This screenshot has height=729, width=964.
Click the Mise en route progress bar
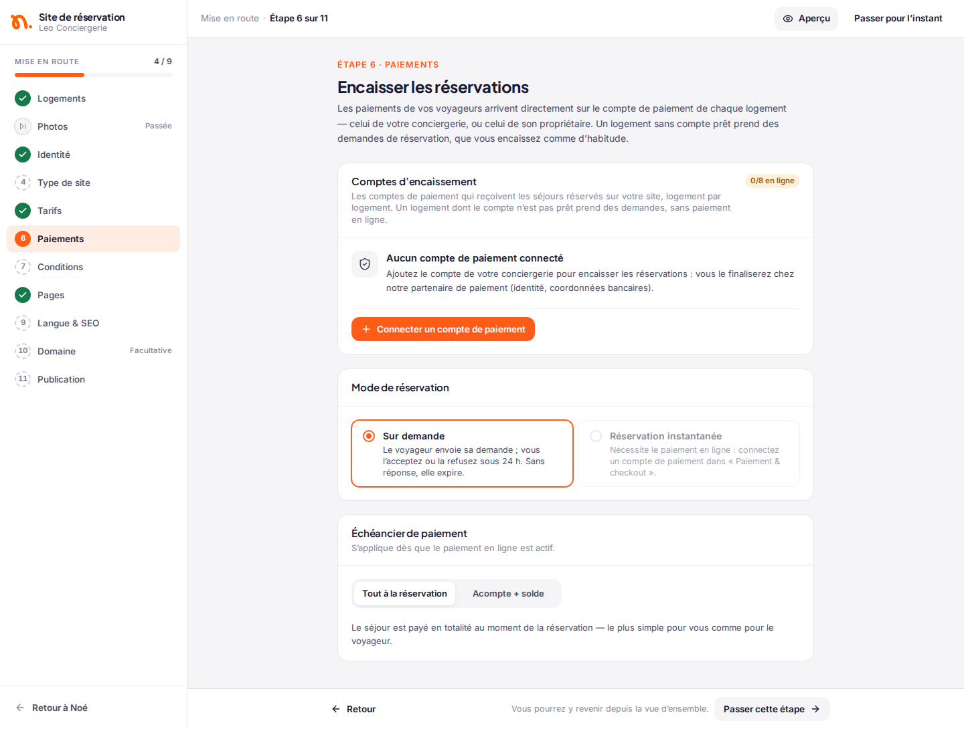tap(93, 75)
